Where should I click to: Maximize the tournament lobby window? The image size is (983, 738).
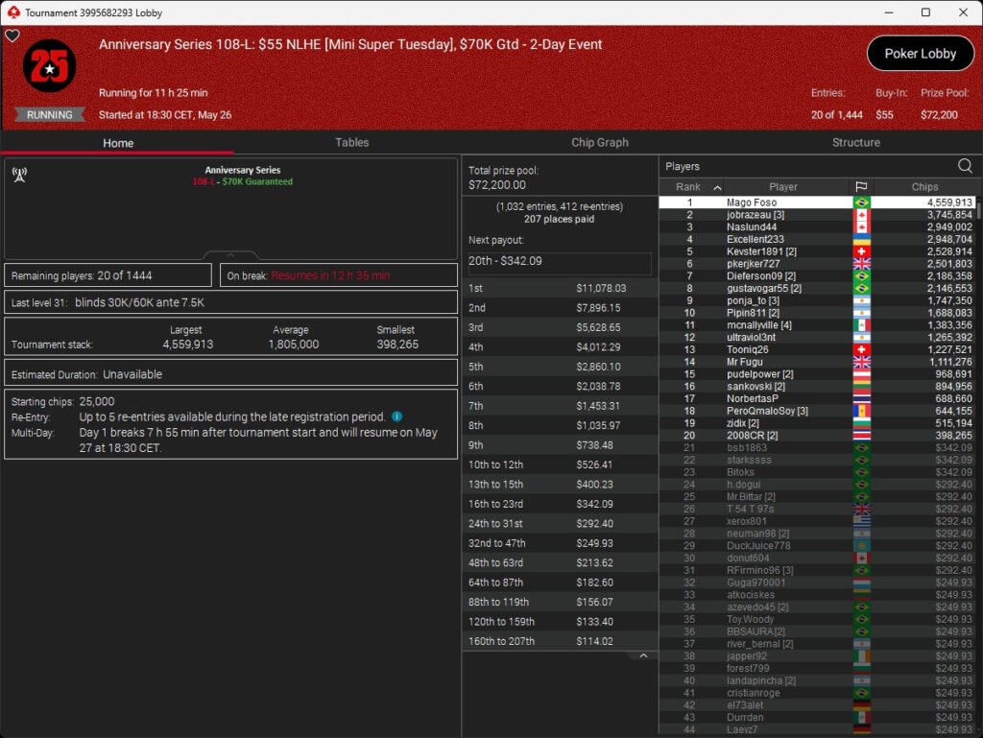pyautogui.click(x=925, y=12)
